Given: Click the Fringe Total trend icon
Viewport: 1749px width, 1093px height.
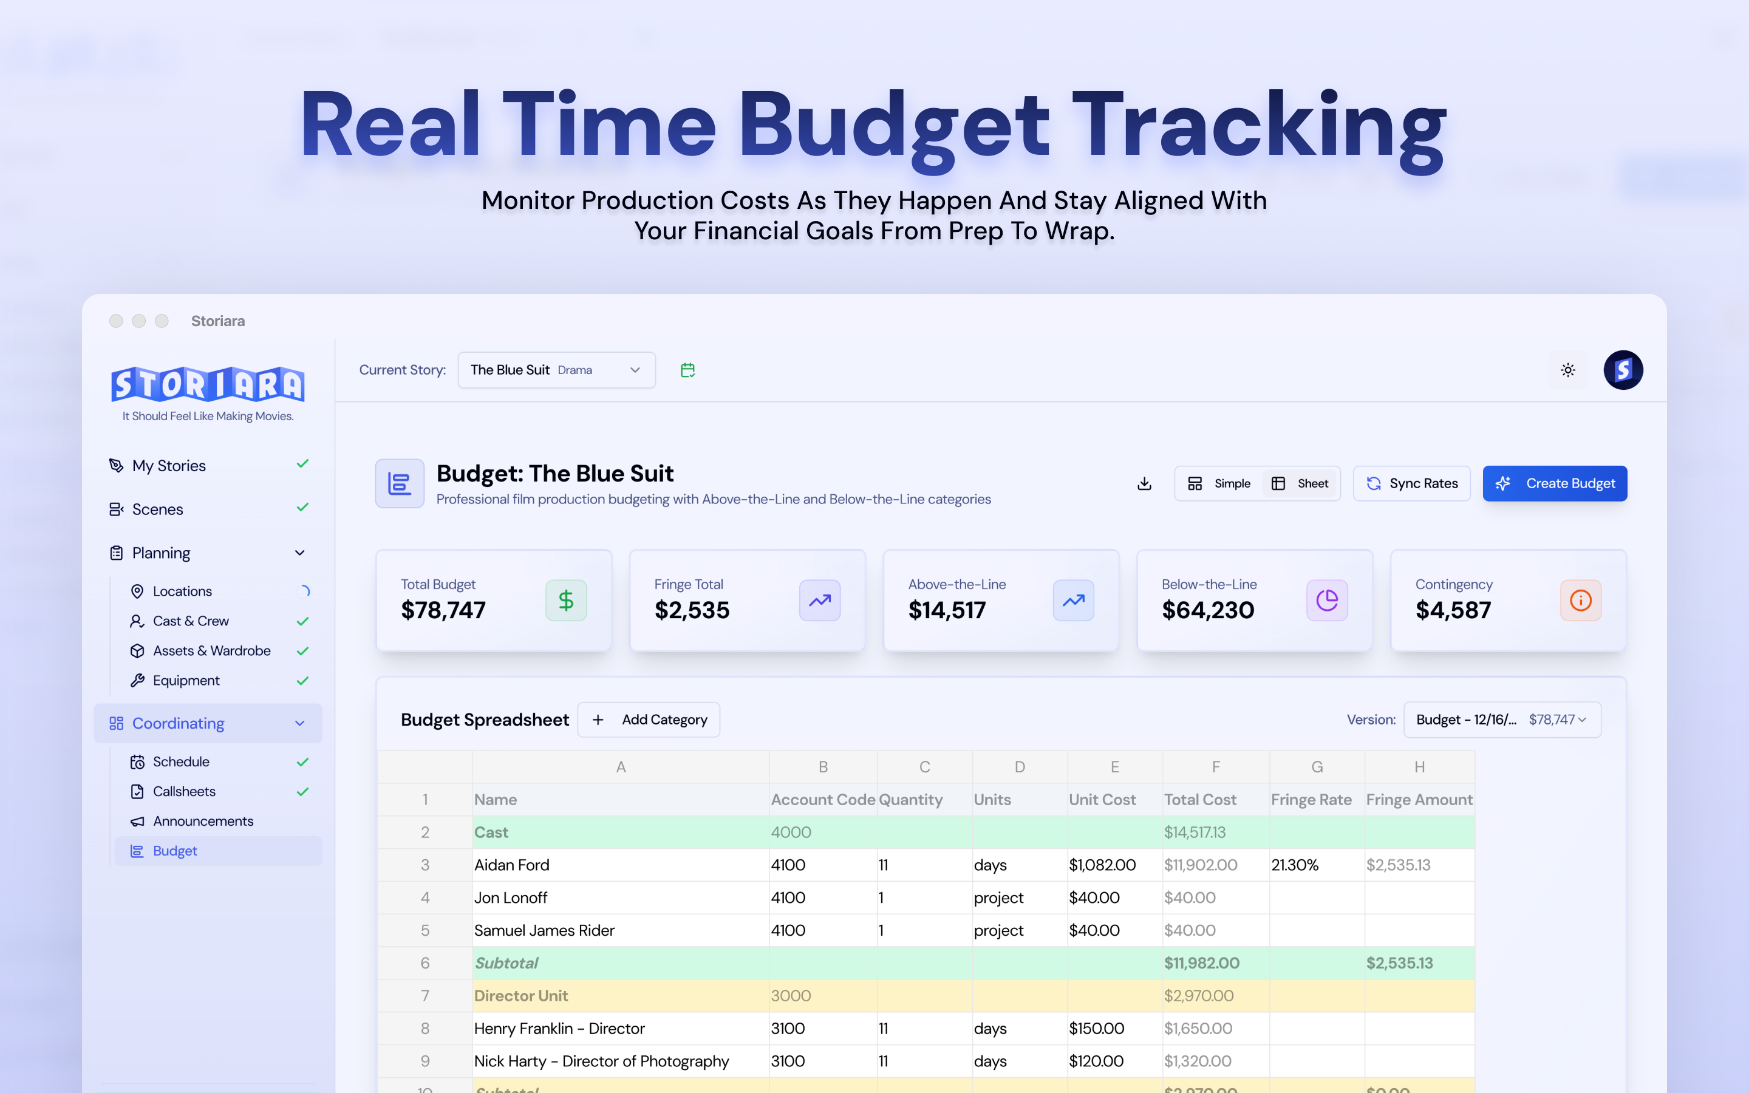Looking at the screenshot, I should [820, 600].
